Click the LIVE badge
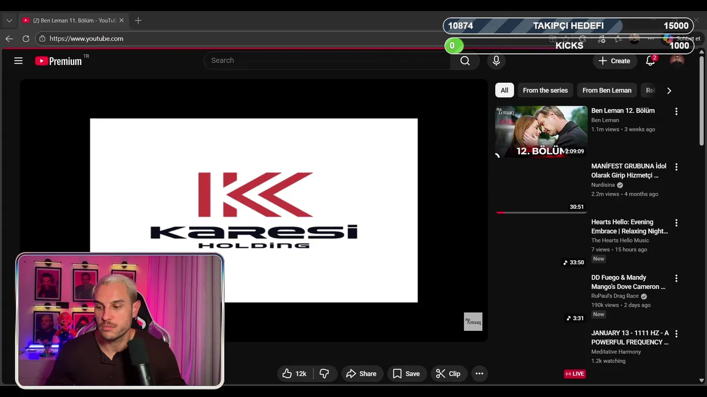This screenshot has width=707, height=397. 574,374
